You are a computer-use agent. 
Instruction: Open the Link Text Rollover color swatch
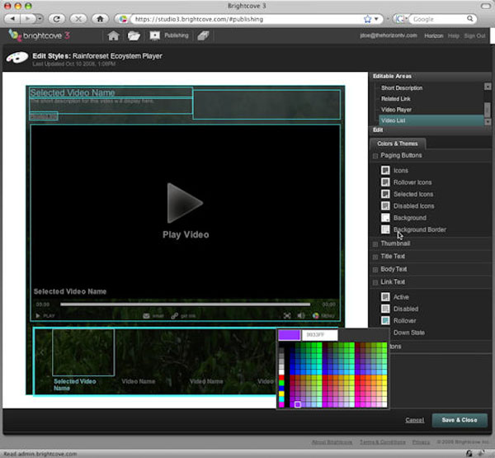(x=385, y=320)
